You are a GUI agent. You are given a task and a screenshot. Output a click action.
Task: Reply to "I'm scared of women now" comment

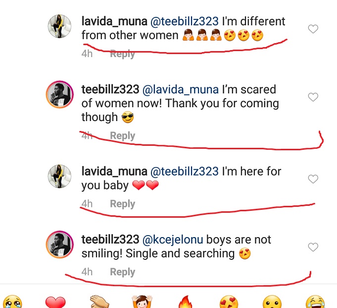click(122, 135)
